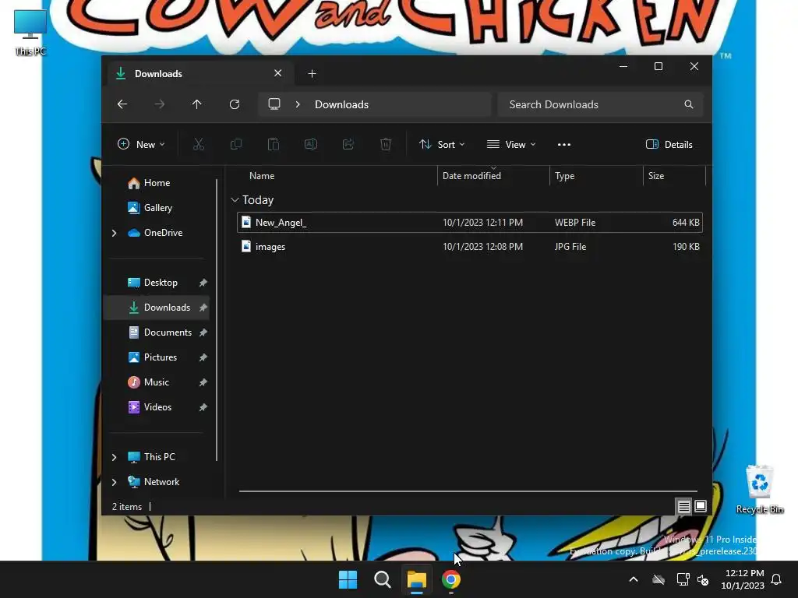
Task: Open the See more ellipsis menu
Action: click(x=564, y=144)
